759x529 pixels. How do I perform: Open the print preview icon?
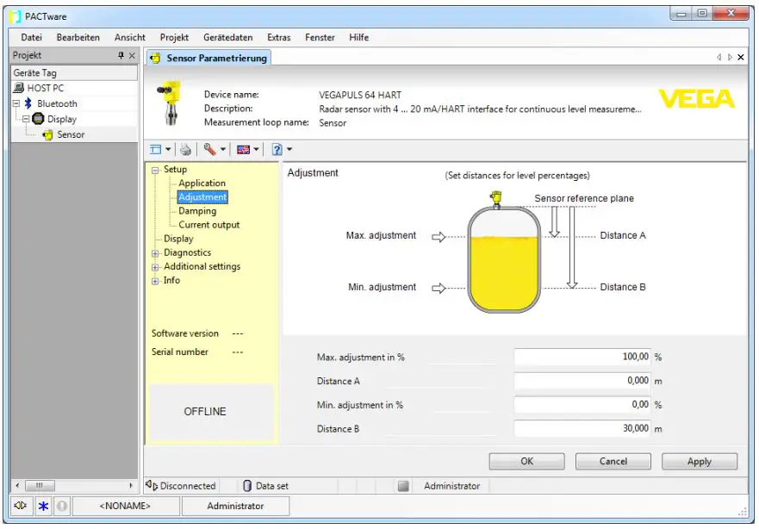(x=186, y=148)
